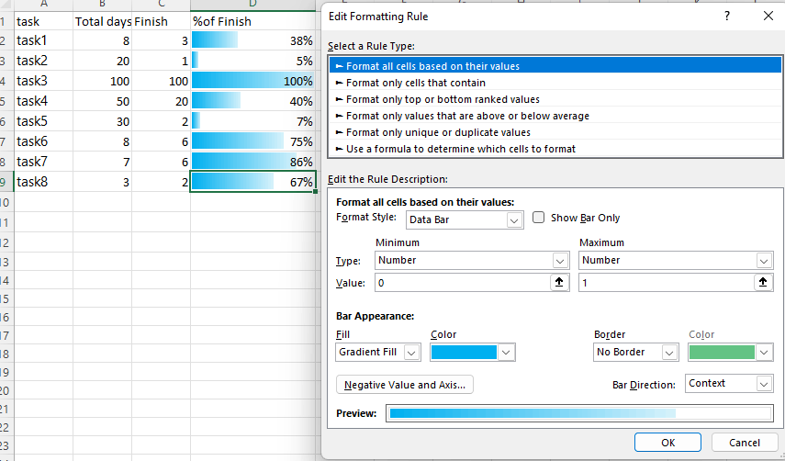Click the blue fill color swatch
The height and width of the screenshot is (461, 785).
(464, 353)
